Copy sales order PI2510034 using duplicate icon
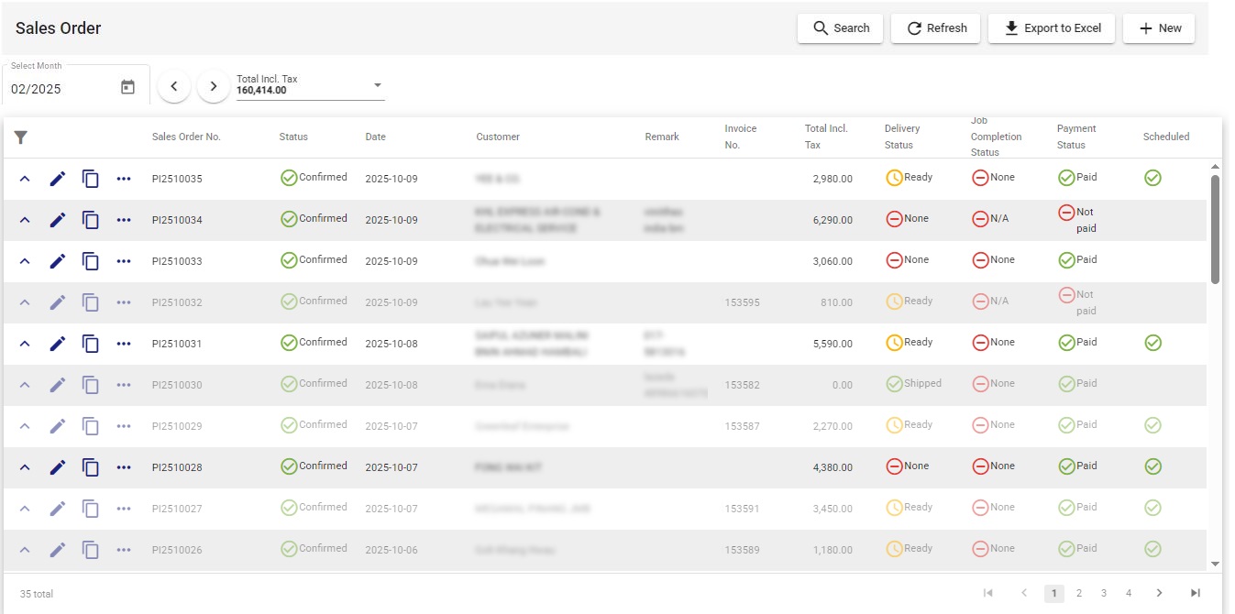 pyautogui.click(x=91, y=220)
